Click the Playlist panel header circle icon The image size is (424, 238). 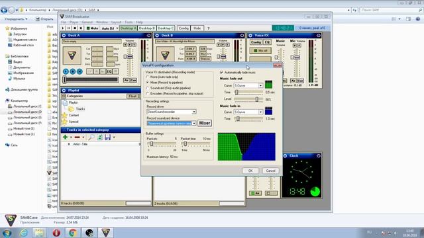[x=64, y=91]
